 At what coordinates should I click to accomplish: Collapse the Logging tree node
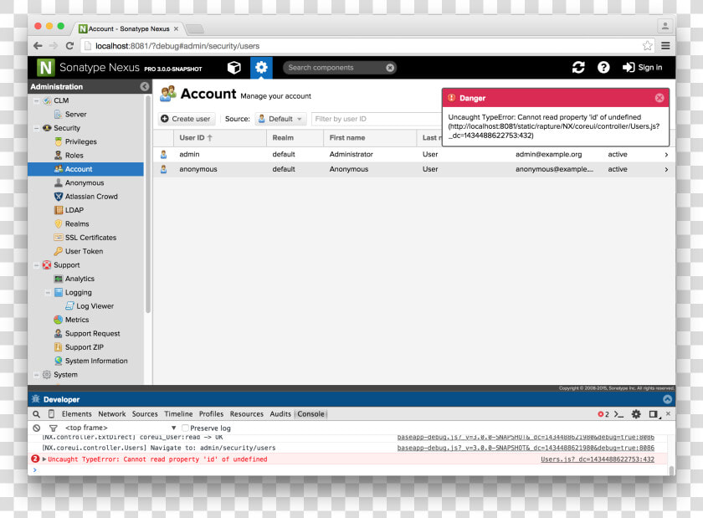coord(48,292)
